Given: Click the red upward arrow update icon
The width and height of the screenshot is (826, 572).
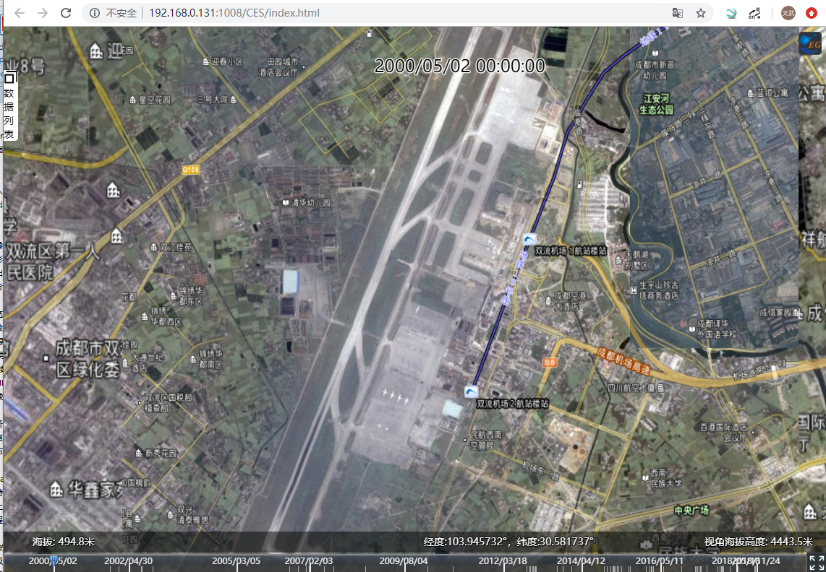Looking at the screenshot, I should tap(812, 13).
